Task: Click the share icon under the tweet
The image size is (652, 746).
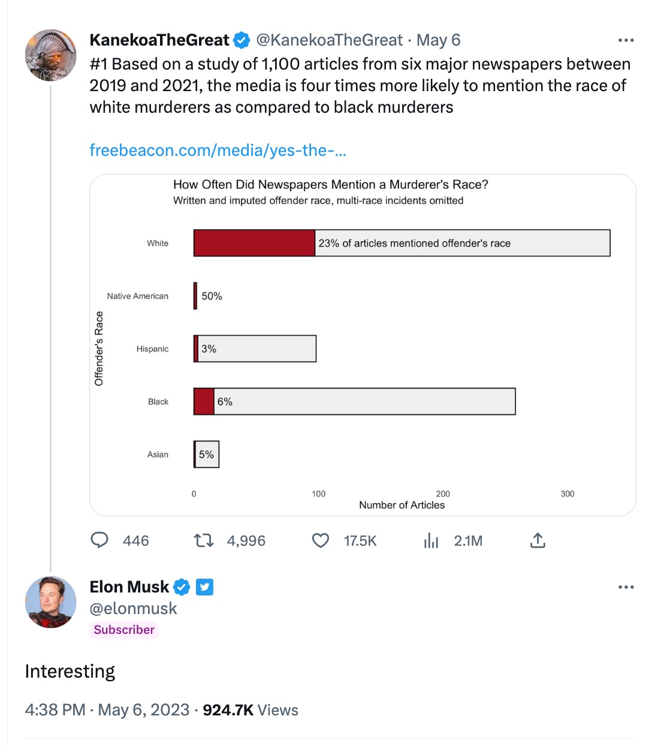Action: click(x=538, y=540)
